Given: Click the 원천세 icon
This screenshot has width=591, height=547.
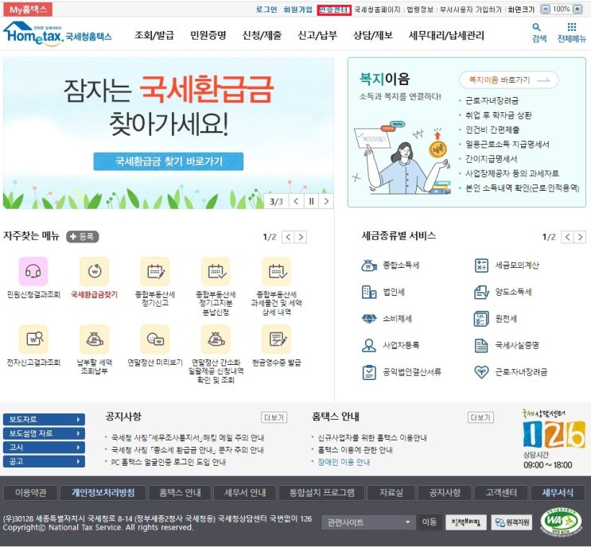Looking at the screenshot, I should click(x=481, y=319).
